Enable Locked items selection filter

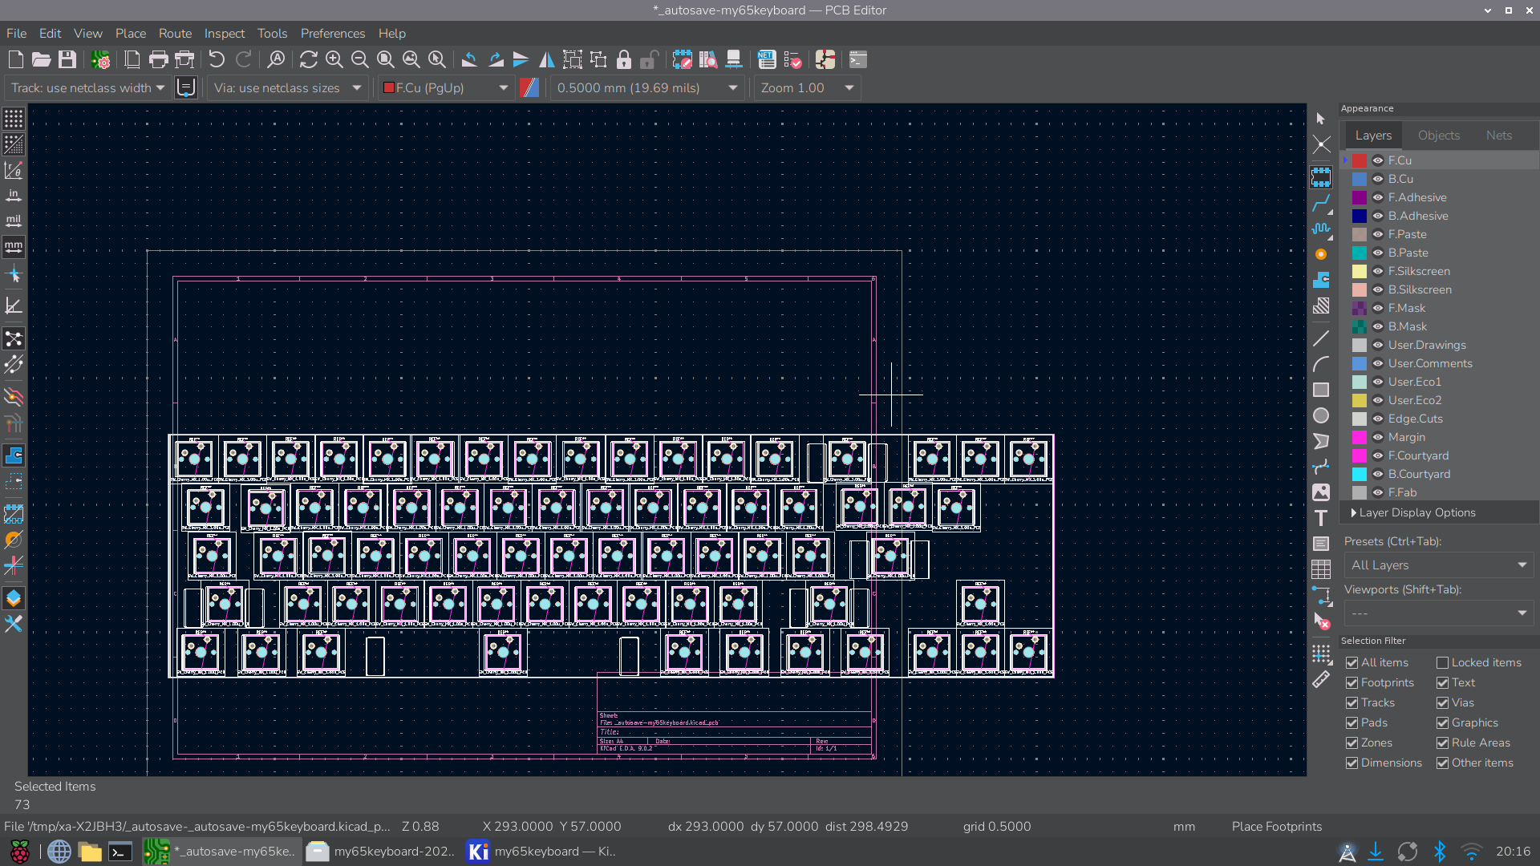[1442, 662]
